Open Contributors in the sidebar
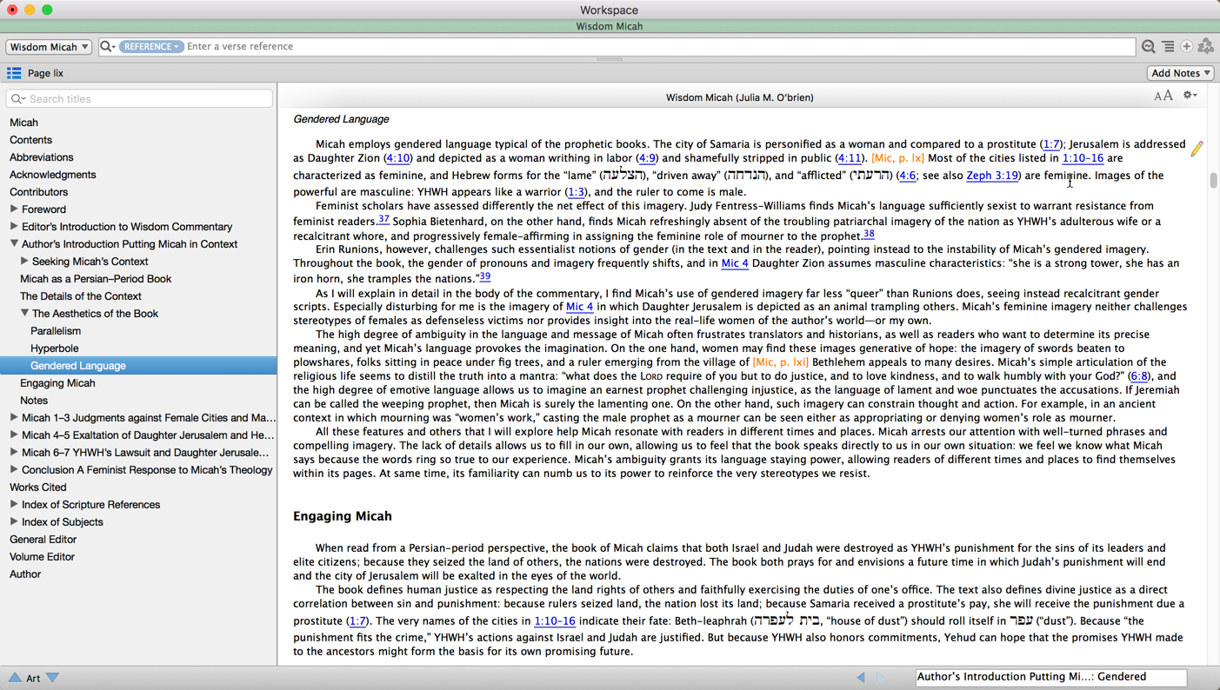The image size is (1220, 690). coord(38,192)
